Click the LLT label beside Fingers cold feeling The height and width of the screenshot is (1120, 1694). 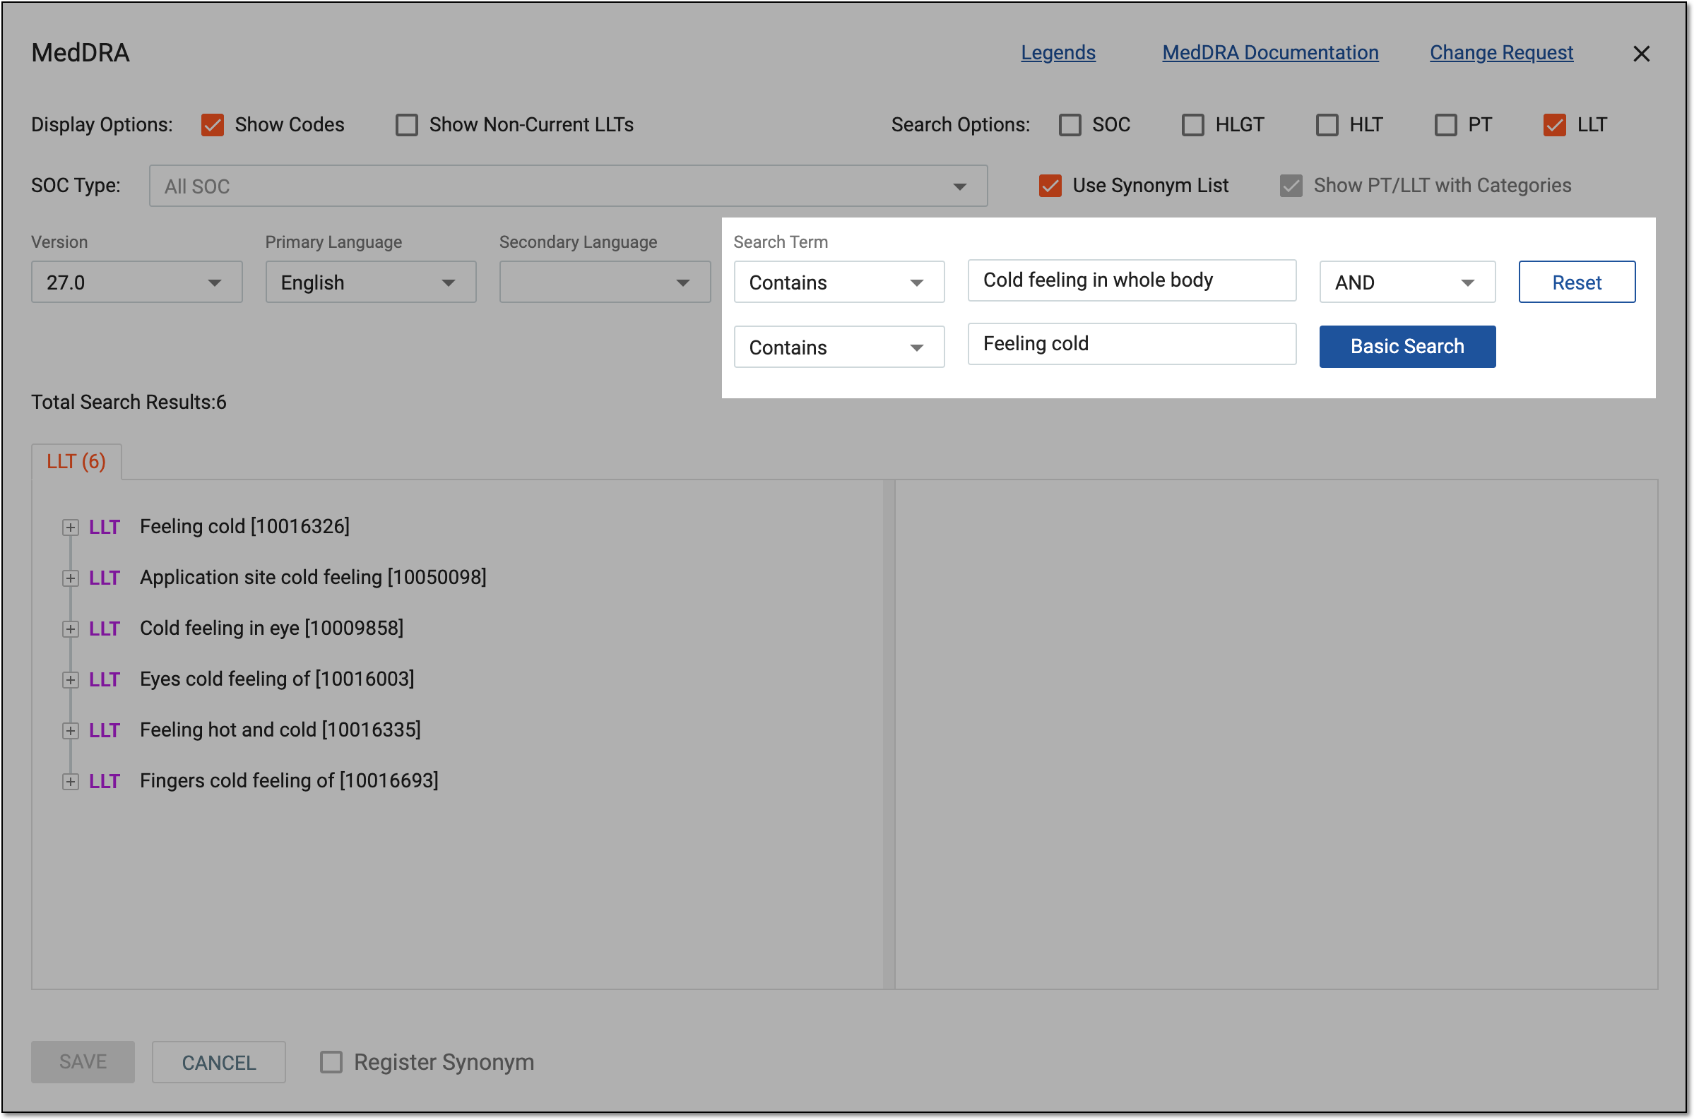tap(105, 782)
